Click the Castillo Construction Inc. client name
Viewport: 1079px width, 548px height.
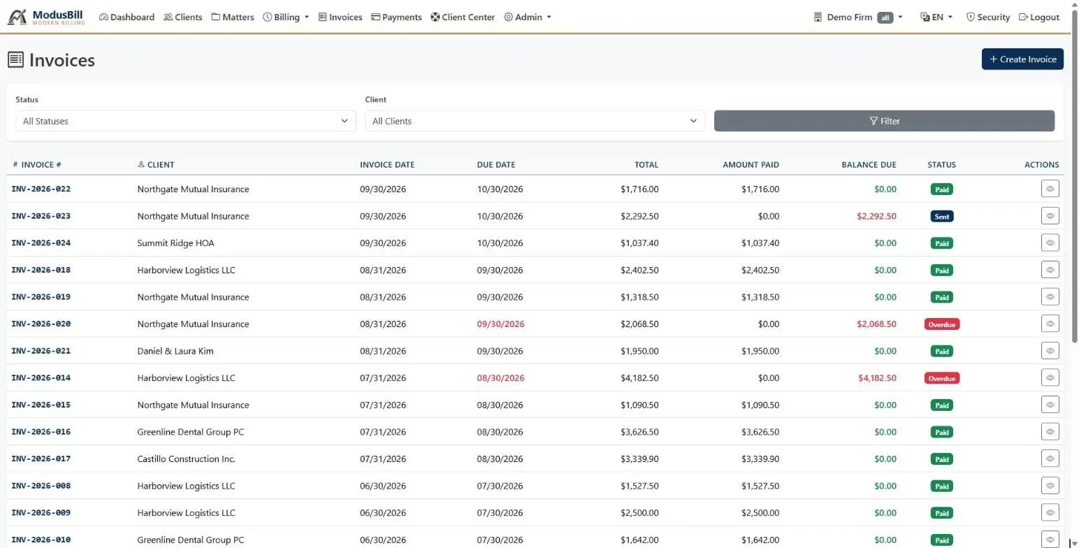(x=187, y=459)
